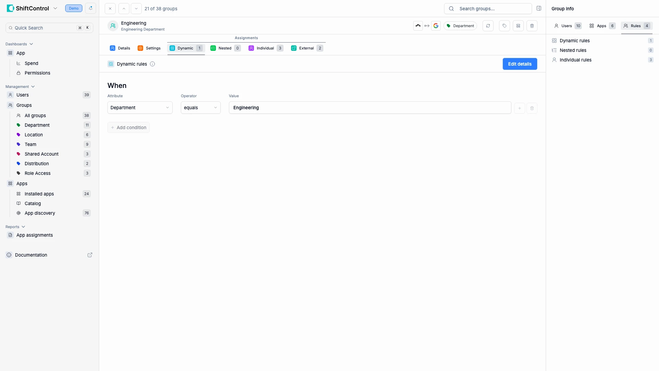Delete the Engineering group via trash icon
Screen dimensions: 659x371
tap(532, 25)
